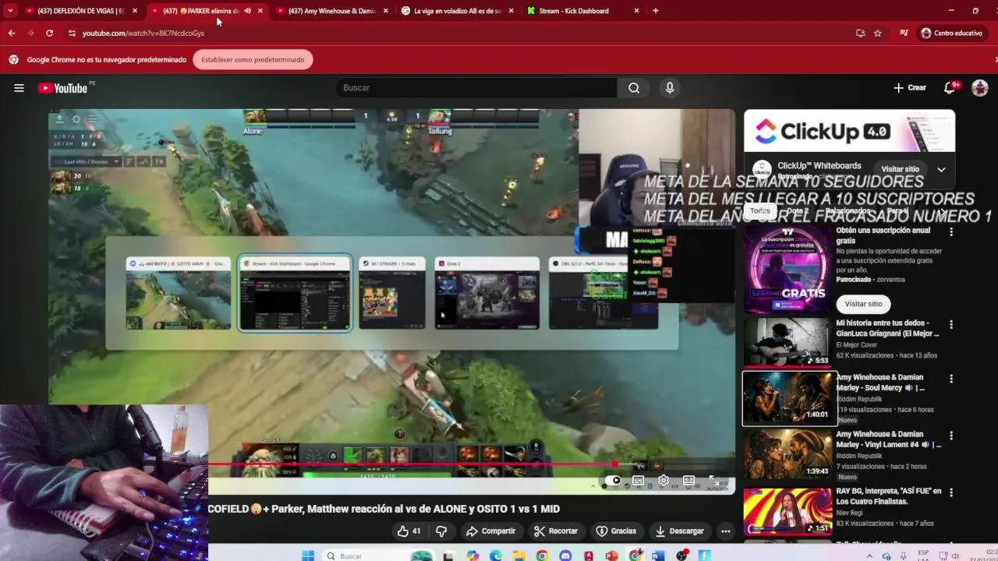998x561 pixels.
Task: Dislike the video with thumbs down
Action: pos(441,531)
